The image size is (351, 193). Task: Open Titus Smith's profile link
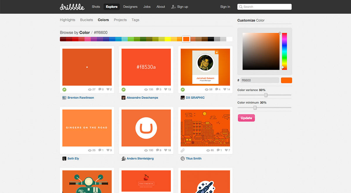[194, 158]
